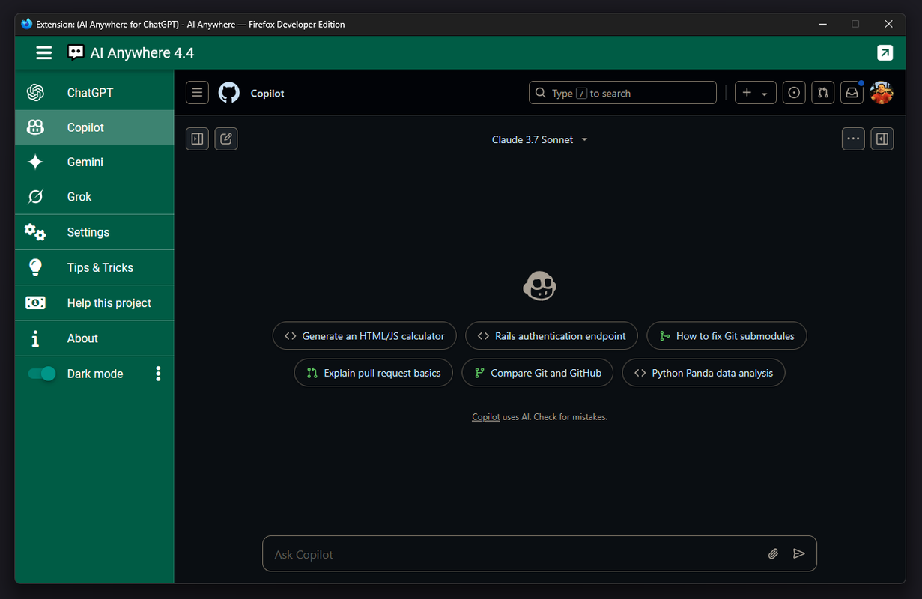Focus the Ask Copilot input box
922x599 pixels.
[539, 553]
